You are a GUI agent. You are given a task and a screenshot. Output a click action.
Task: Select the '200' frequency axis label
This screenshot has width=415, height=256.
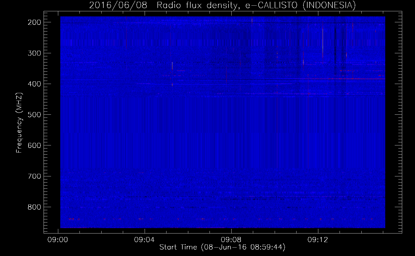click(34, 22)
